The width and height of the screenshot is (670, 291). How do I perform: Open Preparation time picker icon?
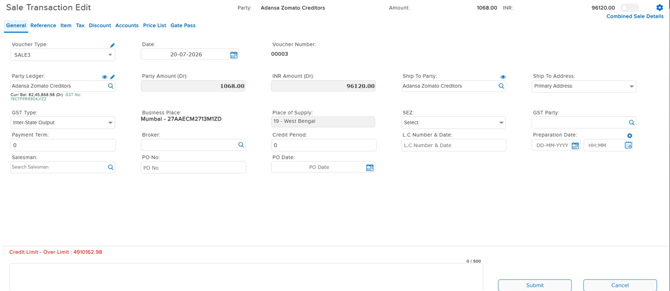[x=629, y=145]
